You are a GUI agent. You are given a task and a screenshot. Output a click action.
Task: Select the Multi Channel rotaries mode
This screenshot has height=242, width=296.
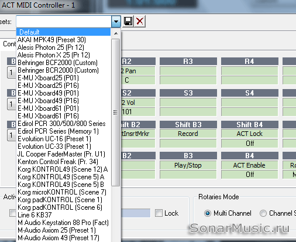tap(208, 213)
